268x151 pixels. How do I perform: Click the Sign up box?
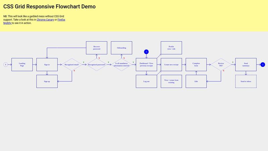(47, 81)
